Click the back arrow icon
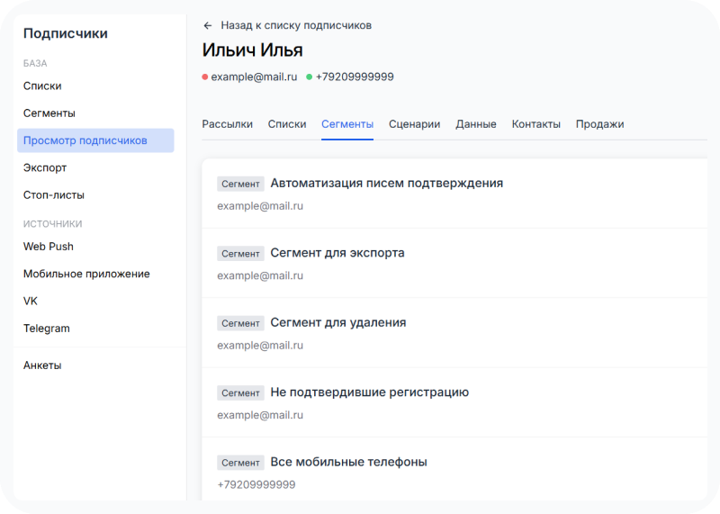This screenshot has height=514, width=720. click(x=208, y=26)
